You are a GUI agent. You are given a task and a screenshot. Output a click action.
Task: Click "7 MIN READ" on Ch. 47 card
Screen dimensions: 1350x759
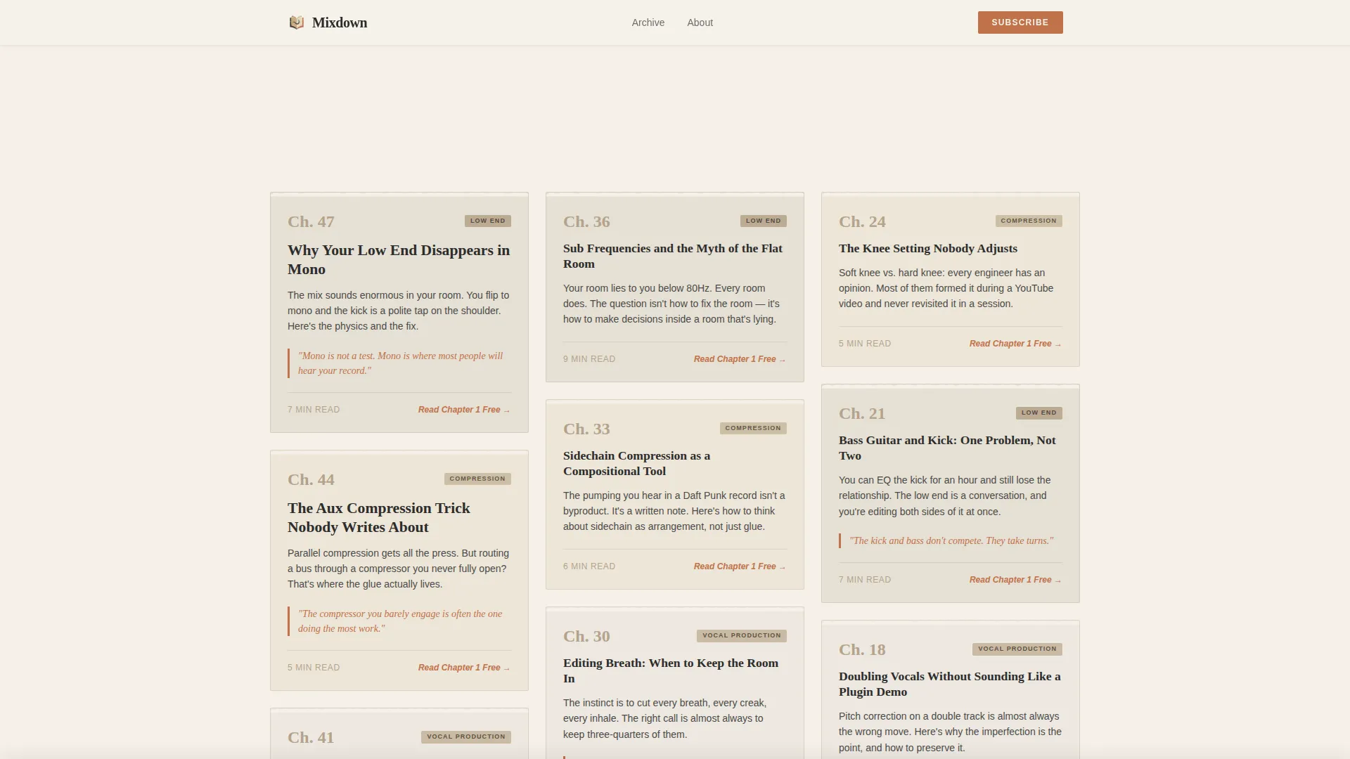click(314, 410)
